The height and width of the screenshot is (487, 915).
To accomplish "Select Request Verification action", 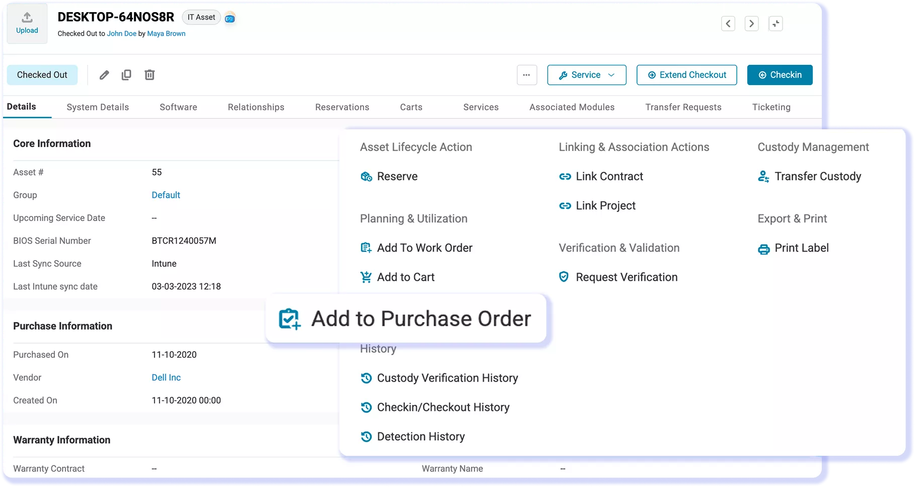I will coord(618,277).
